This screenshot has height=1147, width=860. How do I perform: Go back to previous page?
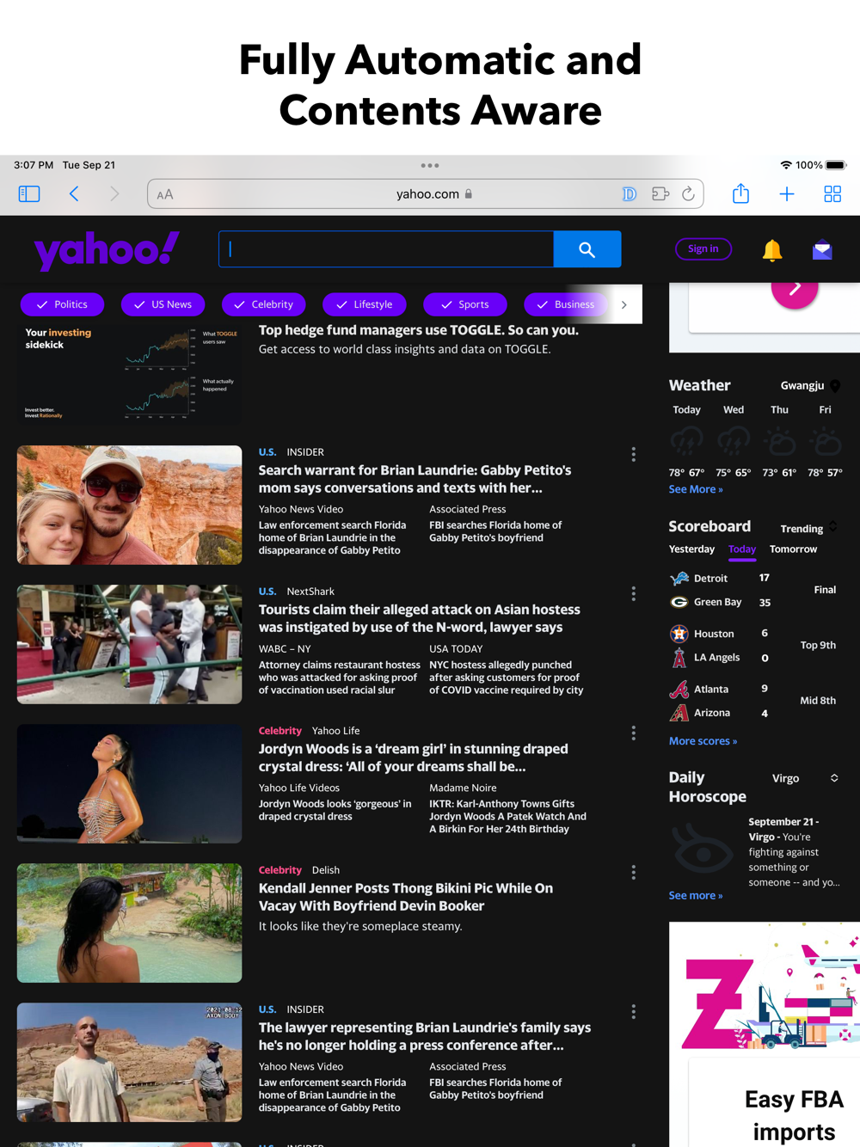click(x=74, y=194)
